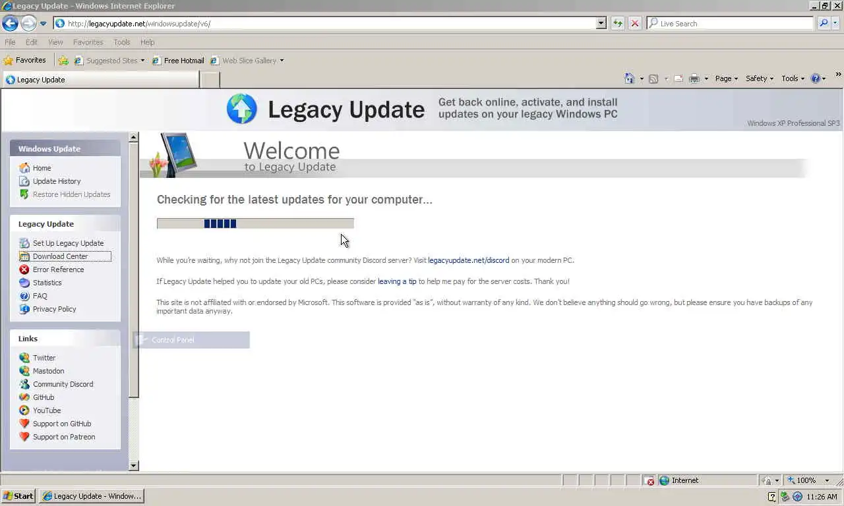Open the Favorites menu
This screenshot has width=844, height=506.
click(88, 42)
